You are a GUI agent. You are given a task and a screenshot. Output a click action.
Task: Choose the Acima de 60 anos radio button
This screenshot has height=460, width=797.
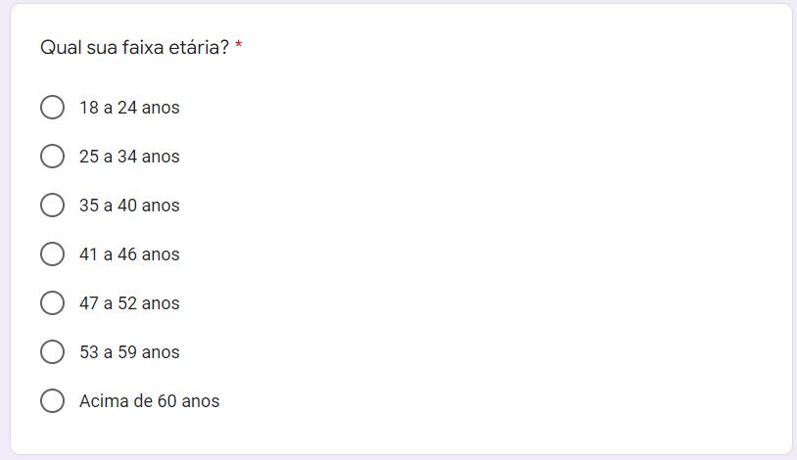click(x=53, y=401)
